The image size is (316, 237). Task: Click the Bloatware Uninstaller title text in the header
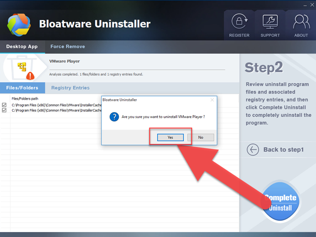(x=95, y=24)
